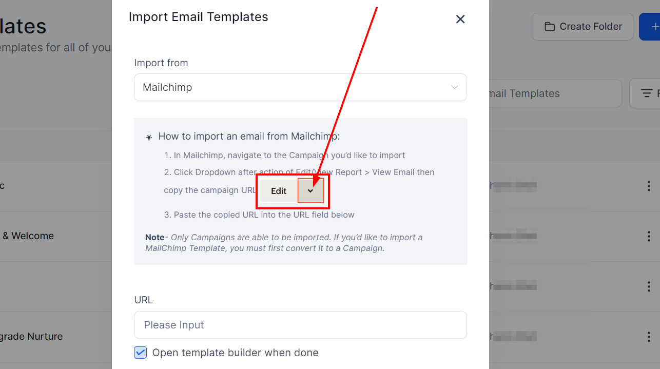Click the chevron in the Import from field
This screenshot has height=369, width=660.
pyautogui.click(x=454, y=87)
